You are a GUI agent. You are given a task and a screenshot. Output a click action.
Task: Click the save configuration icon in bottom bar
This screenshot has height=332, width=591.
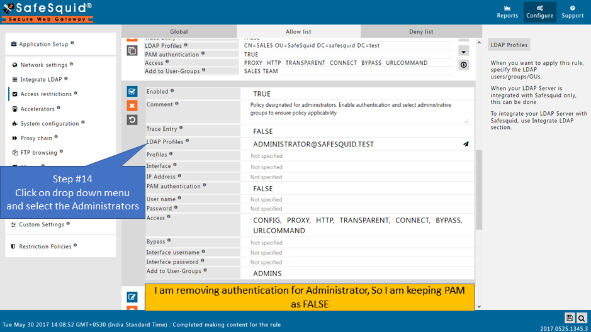[x=570, y=318]
